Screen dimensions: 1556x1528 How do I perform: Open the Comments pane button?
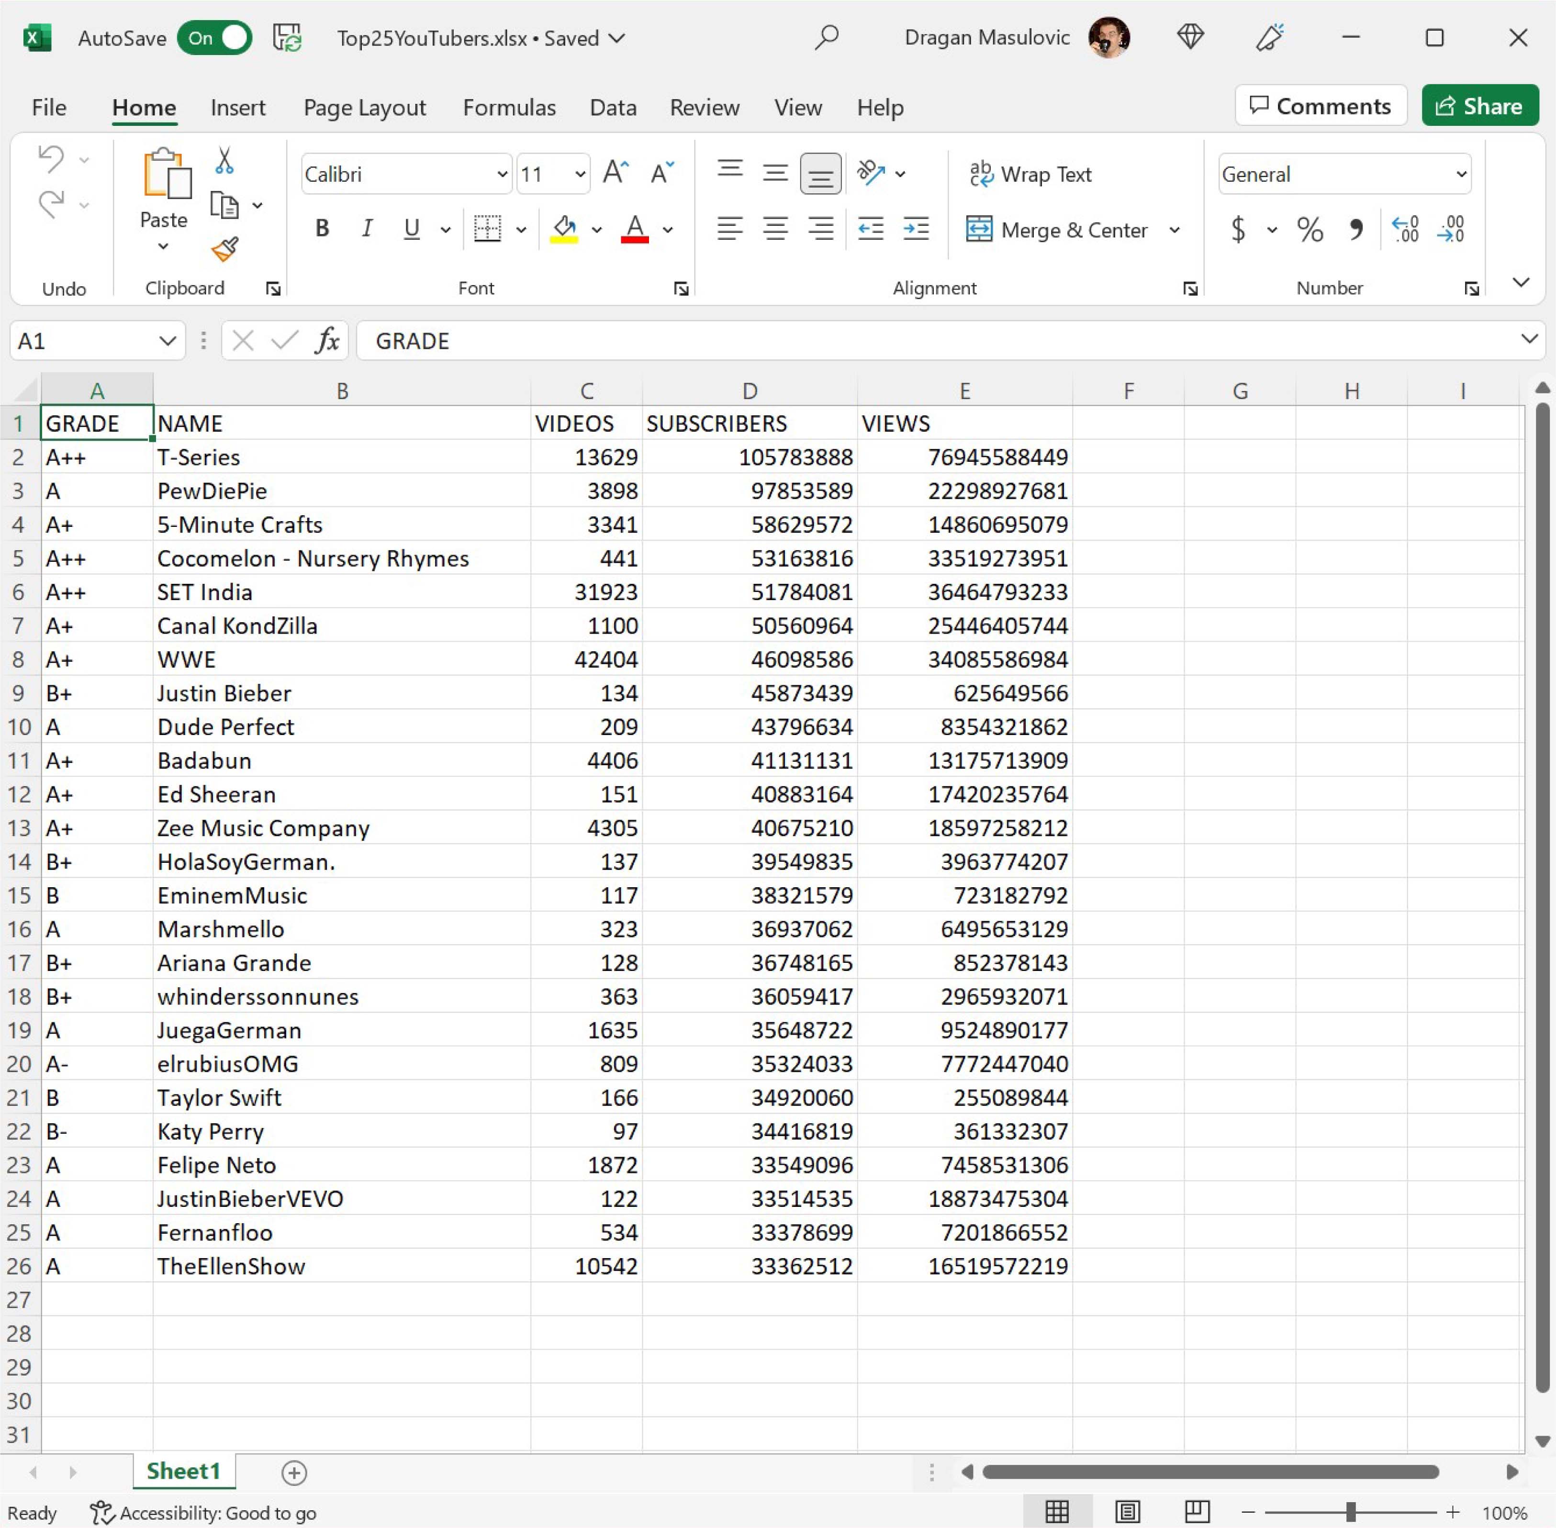(1320, 106)
